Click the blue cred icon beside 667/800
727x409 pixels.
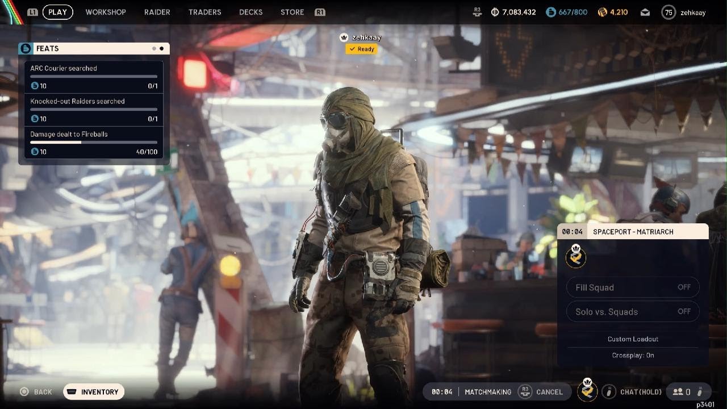(x=550, y=12)
